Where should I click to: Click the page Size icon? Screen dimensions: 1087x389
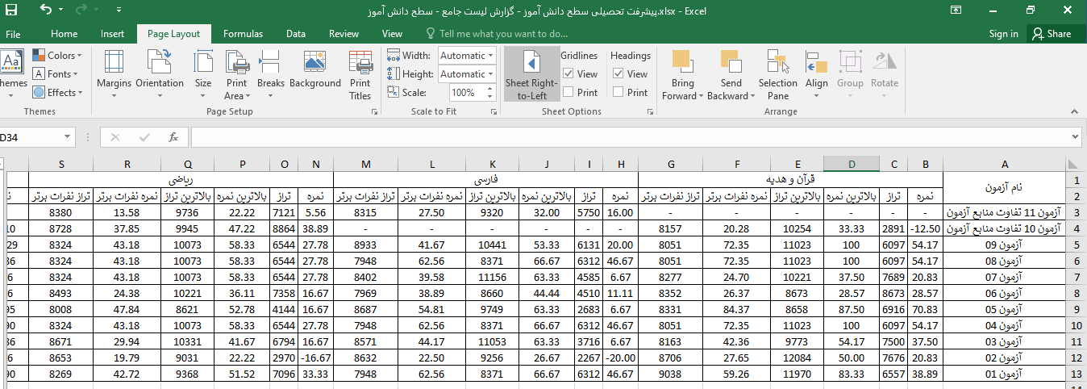click(203, 62)
